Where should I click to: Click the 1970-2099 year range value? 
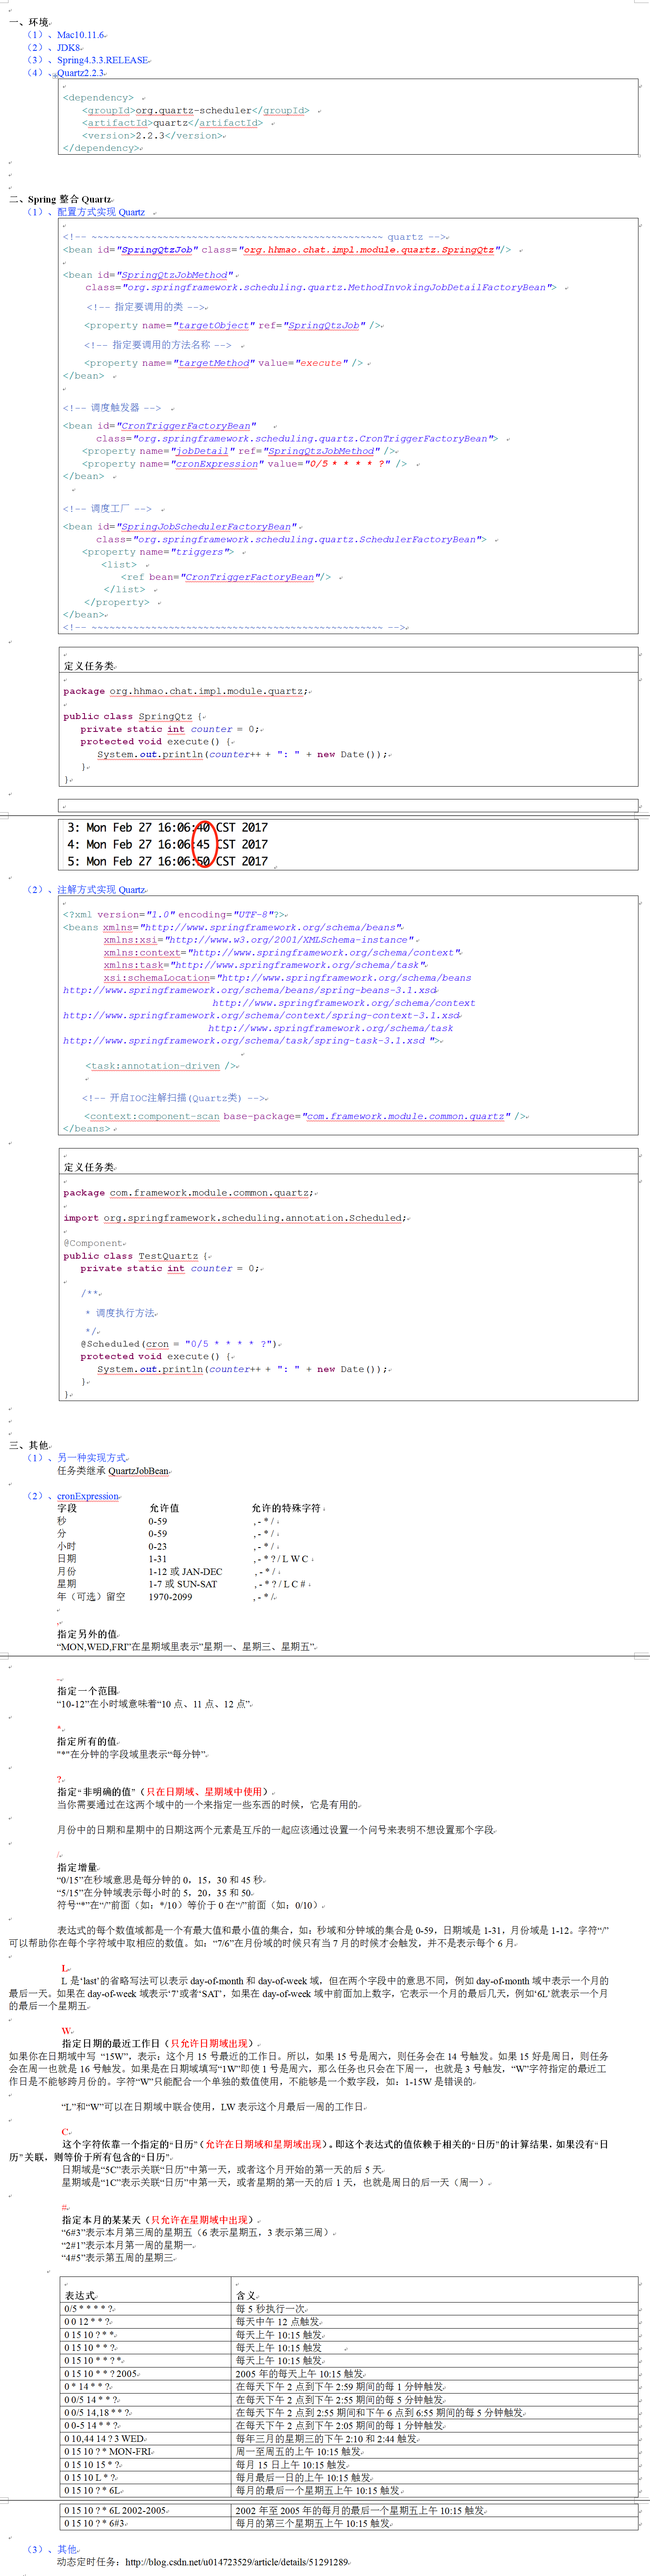170,1598
